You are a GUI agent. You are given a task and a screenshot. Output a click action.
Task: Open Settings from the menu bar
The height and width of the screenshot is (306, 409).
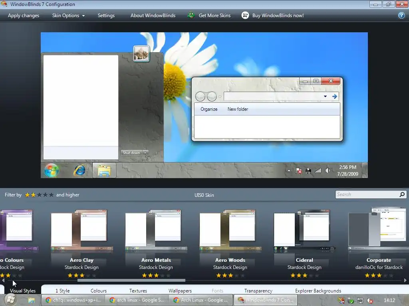(106, 16)
